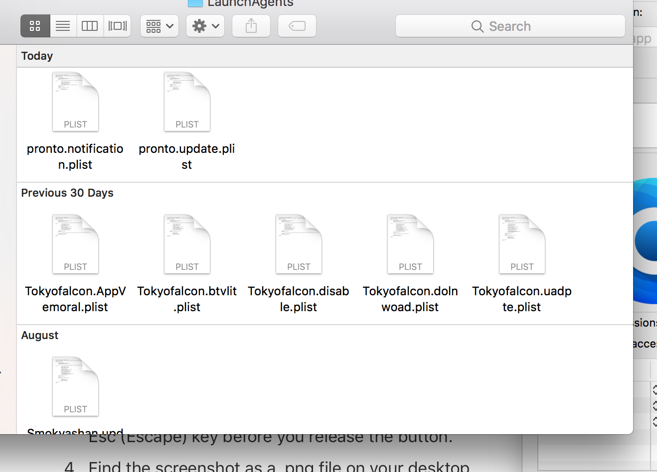Click the Previous 30 Days group header
657x472 pixels.
click(x=67, y=193)
